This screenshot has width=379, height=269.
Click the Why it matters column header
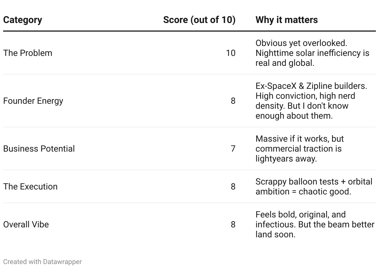(286, 20)
